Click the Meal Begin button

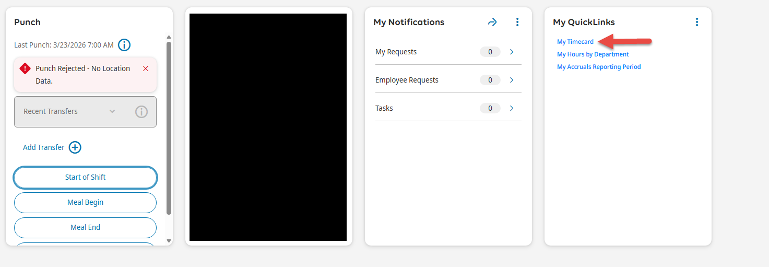pos(85,202)
